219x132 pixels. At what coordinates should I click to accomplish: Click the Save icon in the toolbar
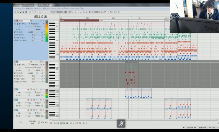(x=21, y=12)
